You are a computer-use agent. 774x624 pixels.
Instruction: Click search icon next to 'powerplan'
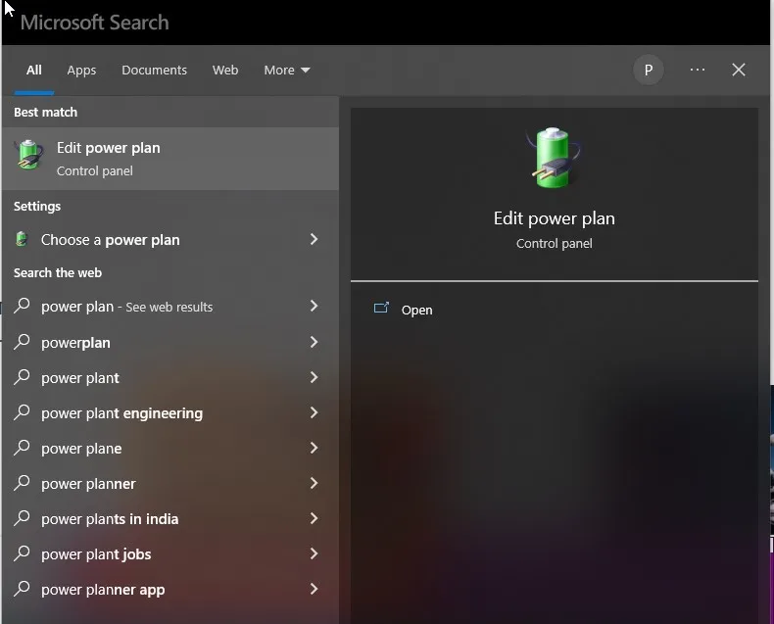click(x=22, y=342)
